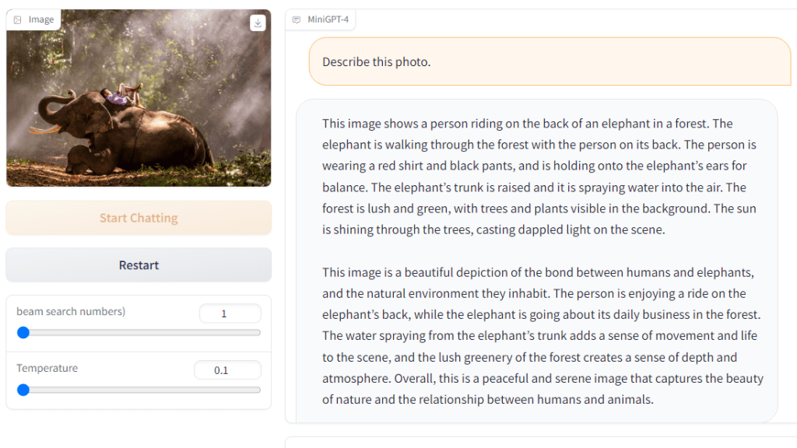Screen dimensions: 797x448
Task: Click the second paragraph of the response
Action: 542,336
